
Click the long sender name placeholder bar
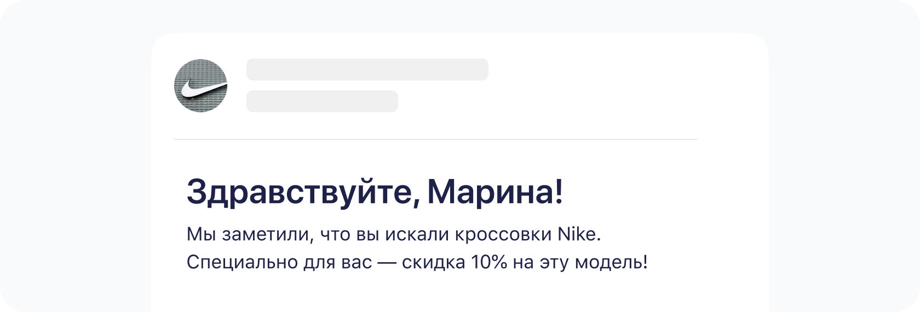click(x=367, y=70)
